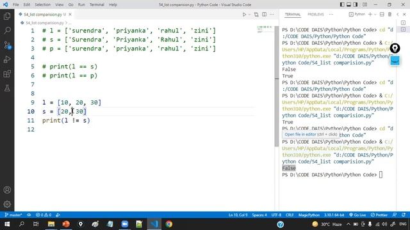Viewport: 410px width, 230px height.
Task: Close the terminal panel
Action: (x=404, y=14)
